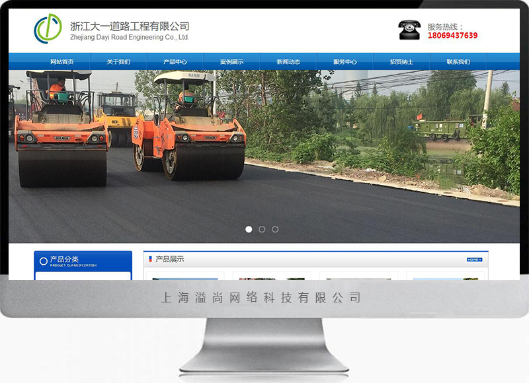
Task: Open the 新闻动态 navigation tab
Action: point(288,62)
